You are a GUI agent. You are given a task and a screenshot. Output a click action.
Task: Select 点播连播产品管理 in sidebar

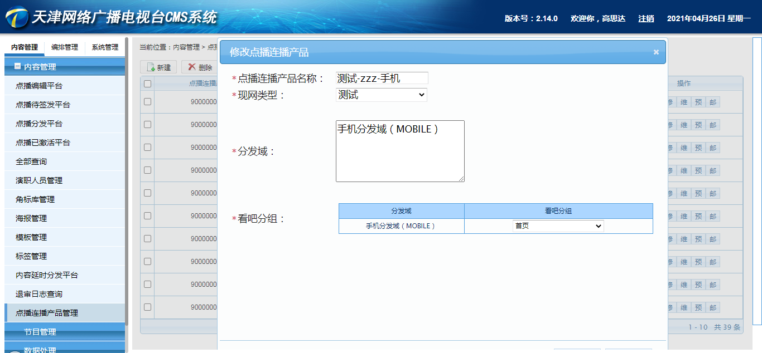point(65,313)
